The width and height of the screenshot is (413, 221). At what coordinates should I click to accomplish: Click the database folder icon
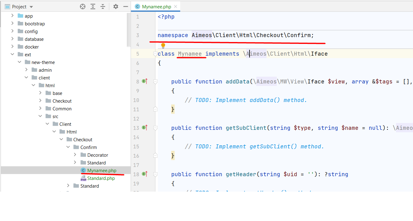click(x=20, y=39)
